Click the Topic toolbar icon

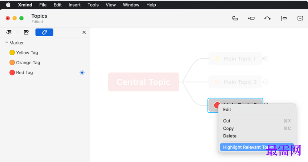[235, 18]
